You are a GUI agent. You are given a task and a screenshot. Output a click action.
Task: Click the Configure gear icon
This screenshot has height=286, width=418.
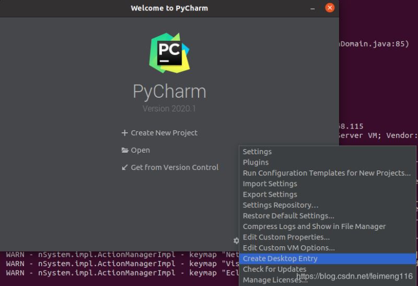(236, 241)
